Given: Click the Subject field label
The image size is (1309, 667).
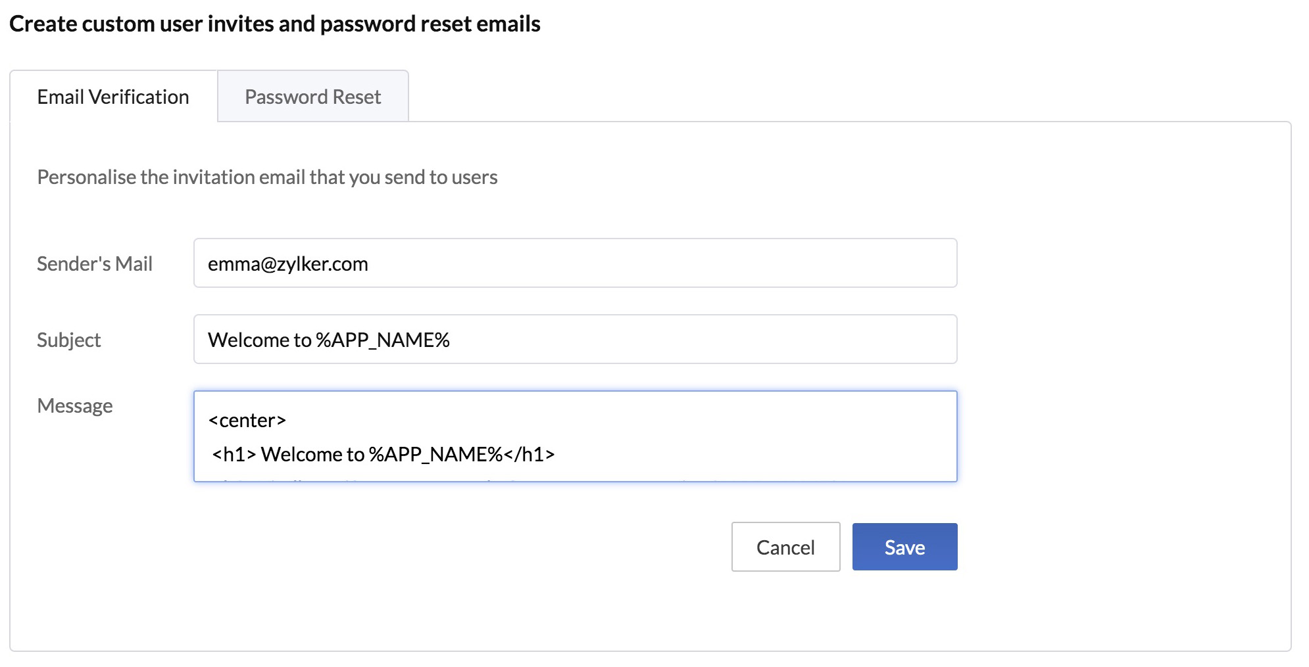Looking at the screenshot, I should (x=69, y=340).
